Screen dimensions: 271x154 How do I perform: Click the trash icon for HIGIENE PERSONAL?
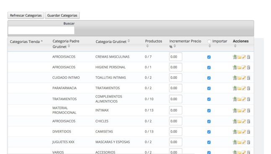248,67
